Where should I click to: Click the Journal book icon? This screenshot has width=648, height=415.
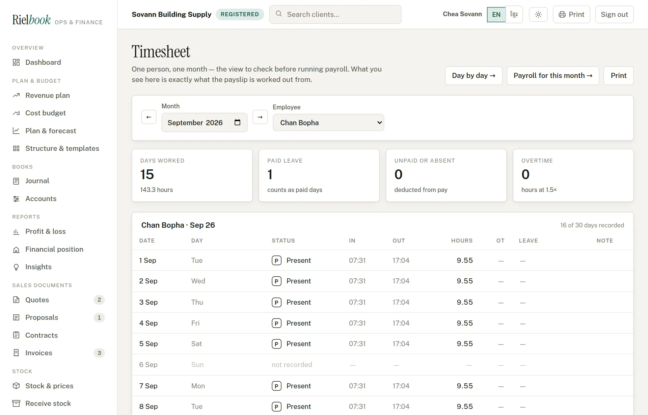tap(16, 181)
